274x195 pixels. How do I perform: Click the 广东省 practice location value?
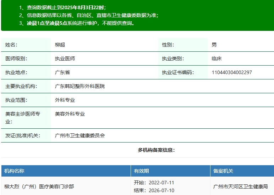pos(62,72)
